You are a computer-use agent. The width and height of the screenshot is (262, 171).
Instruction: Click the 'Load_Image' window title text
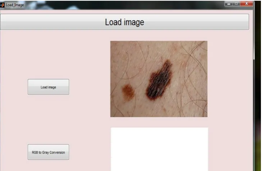point(15,5)
